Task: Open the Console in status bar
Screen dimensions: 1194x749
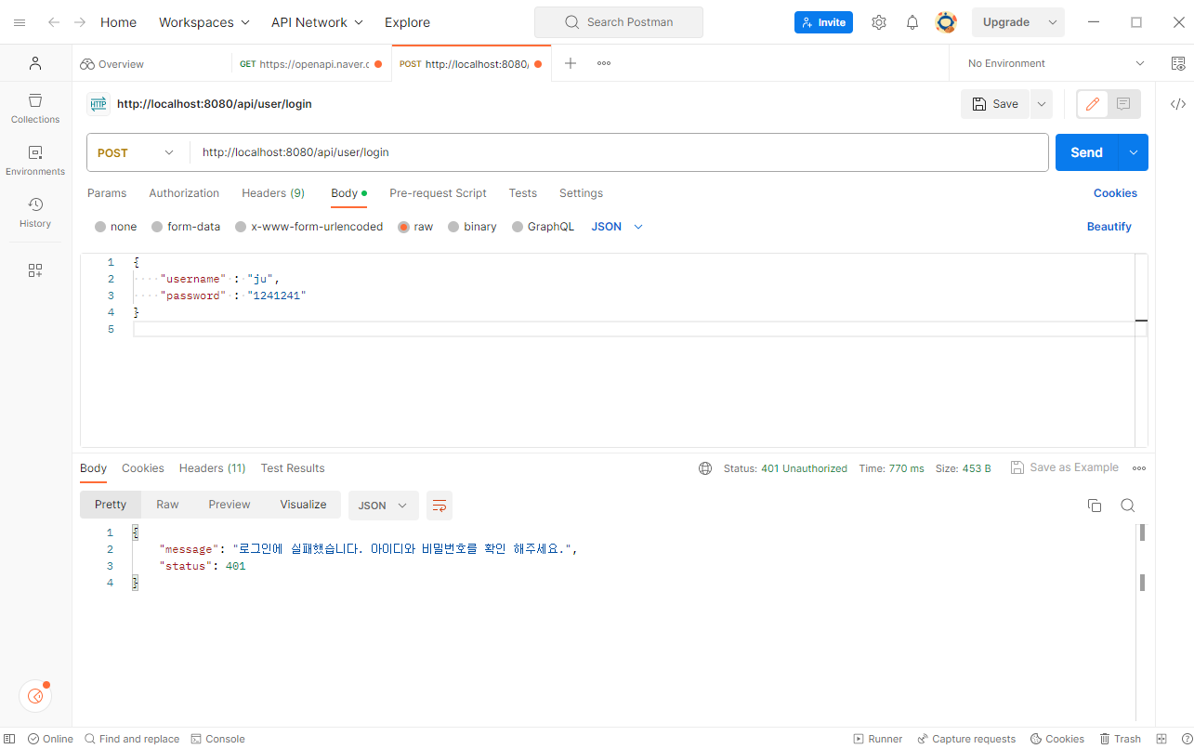Action: (x=217, y=739)
